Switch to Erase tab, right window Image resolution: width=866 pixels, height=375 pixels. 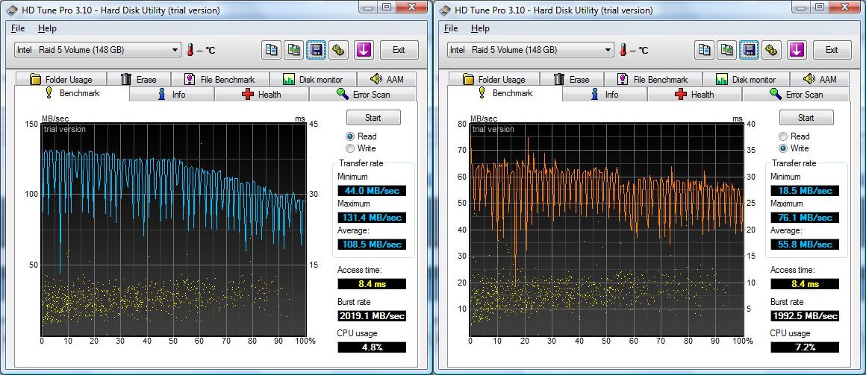572,80
